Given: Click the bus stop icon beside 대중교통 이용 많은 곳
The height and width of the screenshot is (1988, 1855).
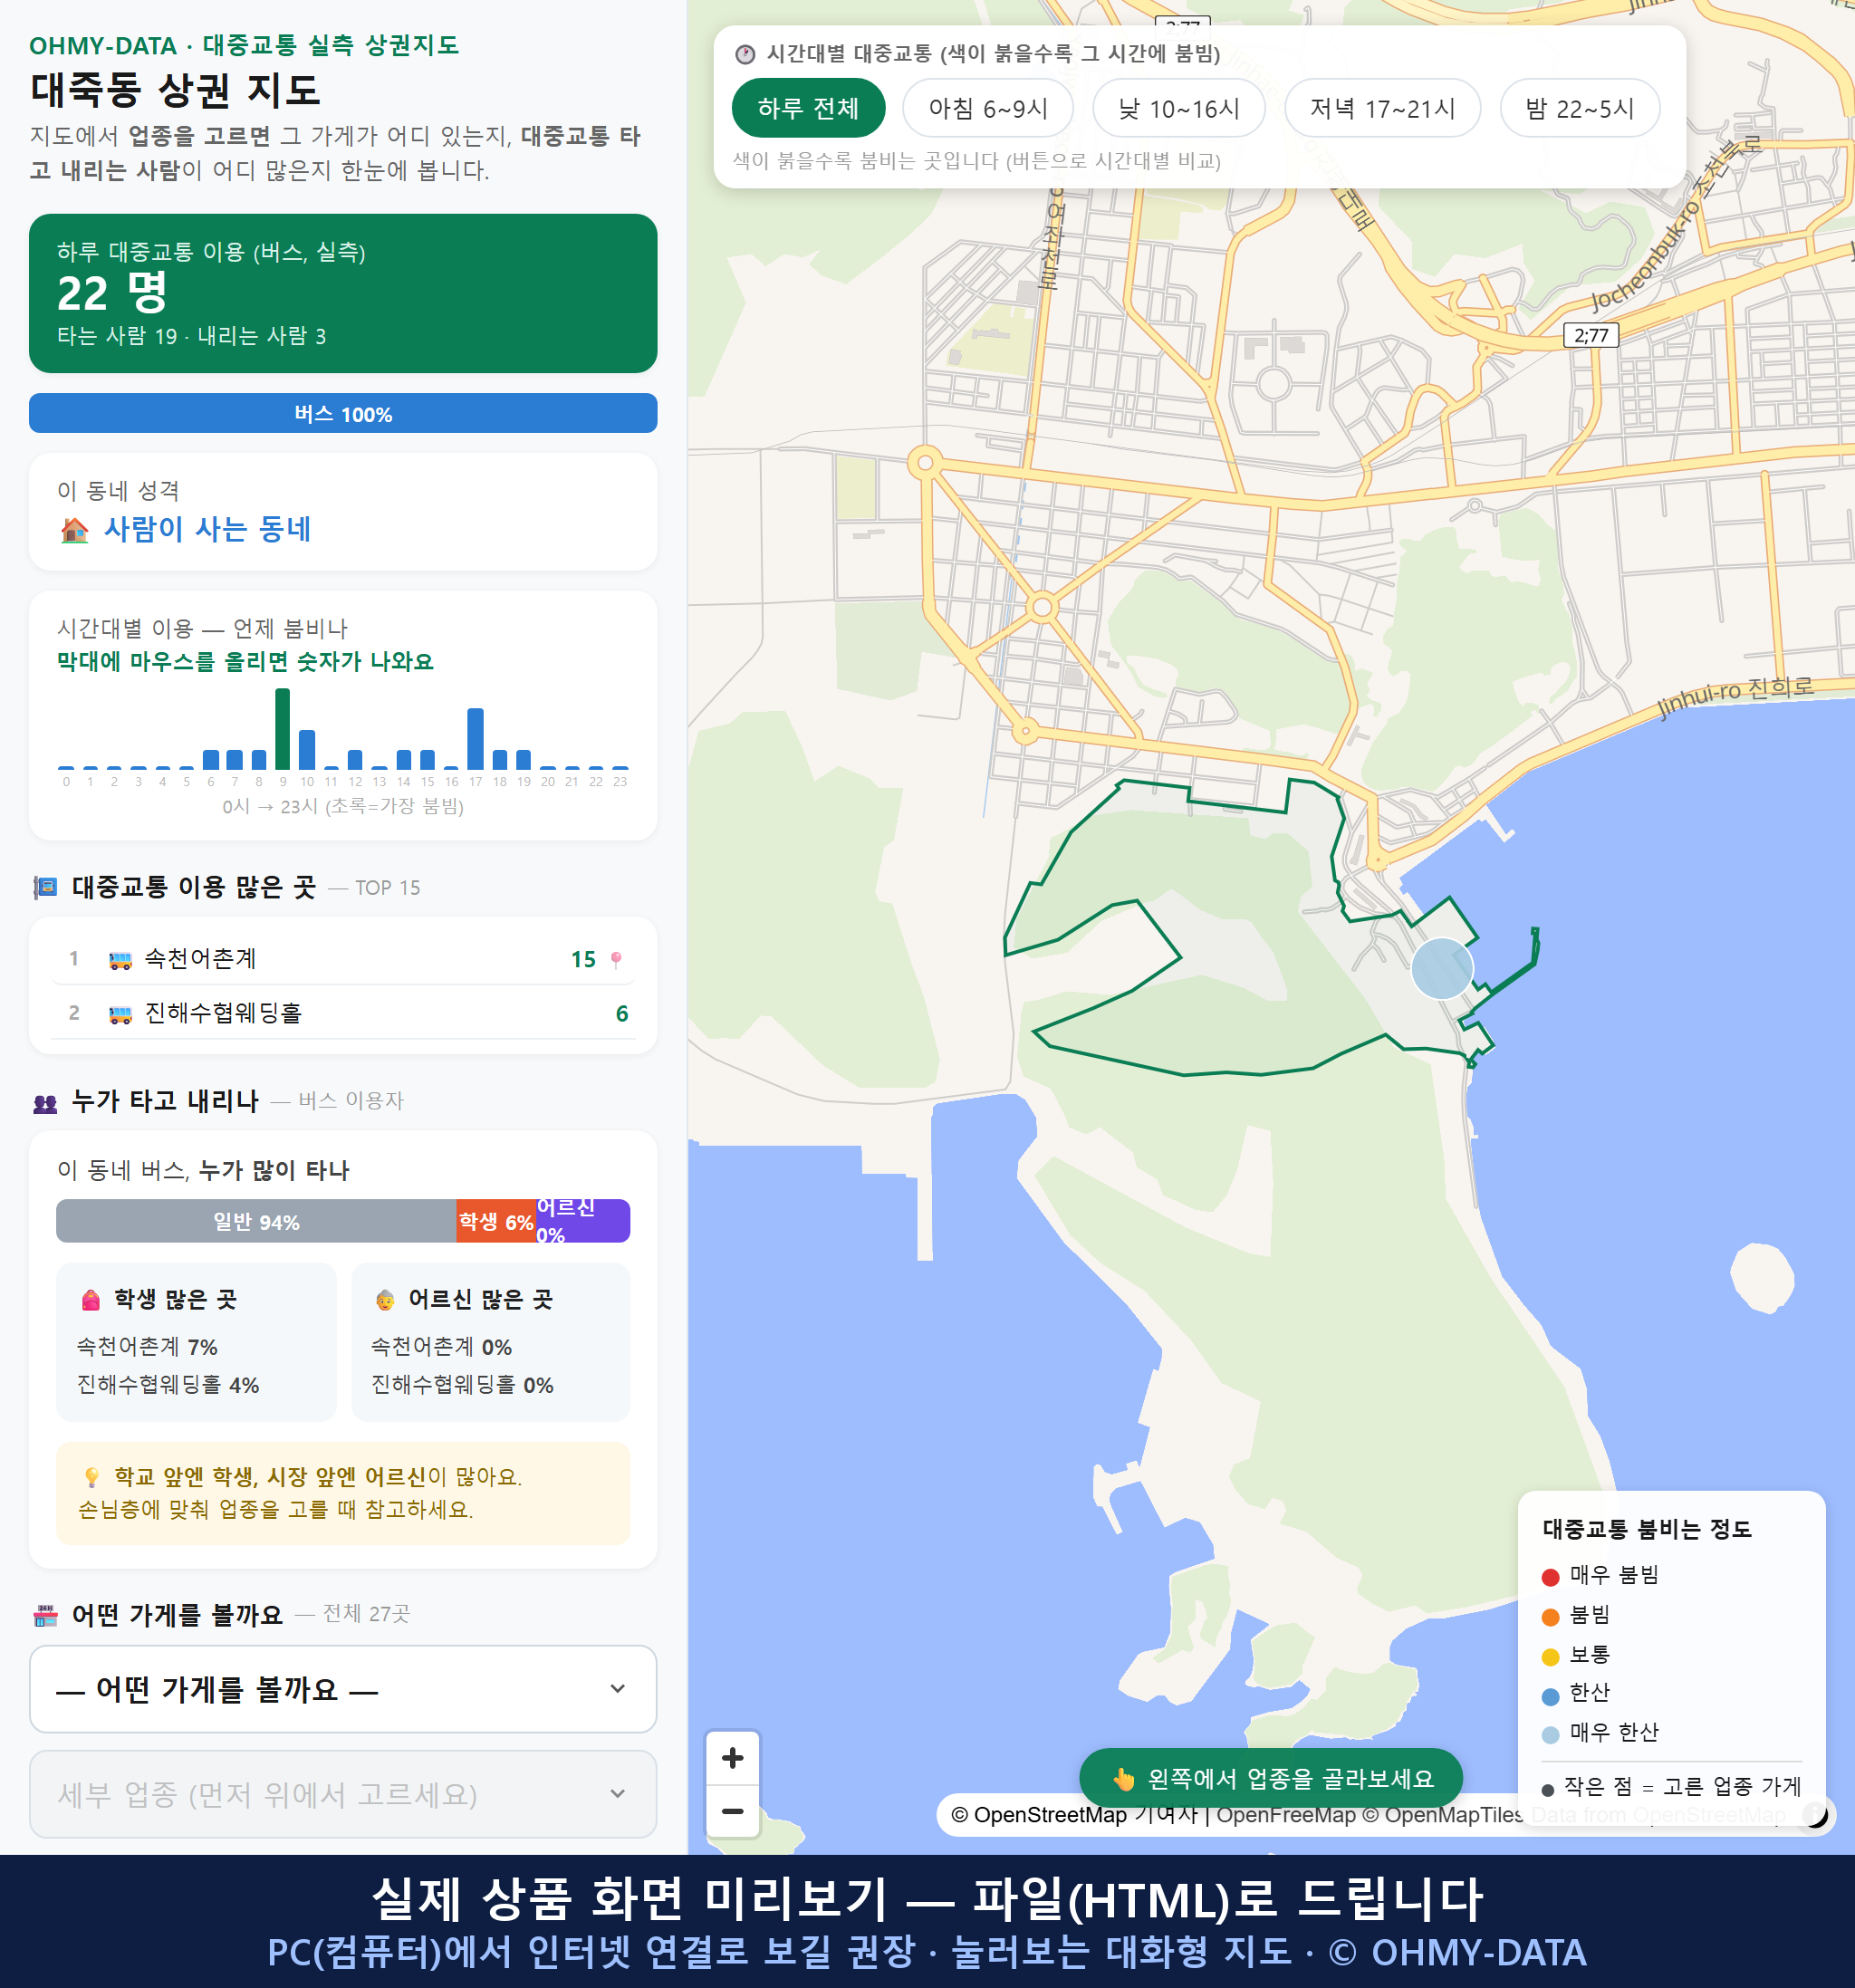Looking at the screenshot, I should tap(45, 887).
